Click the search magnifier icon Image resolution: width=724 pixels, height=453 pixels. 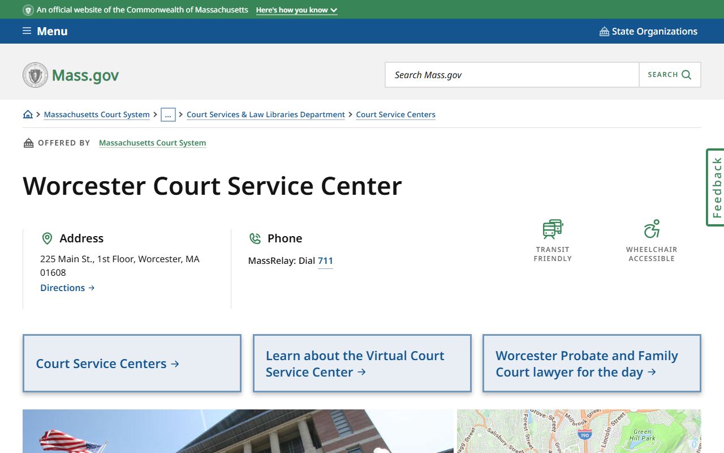[x=687, y=75]
